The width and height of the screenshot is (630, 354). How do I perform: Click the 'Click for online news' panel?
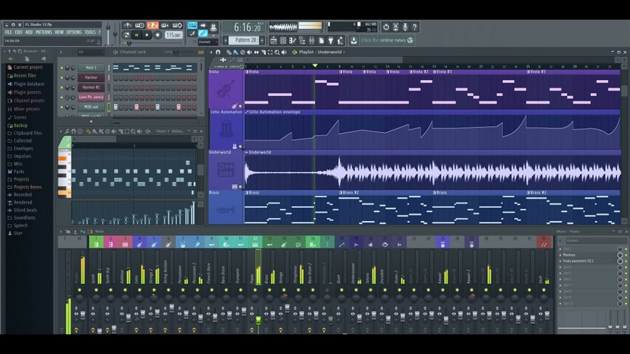coord(386,40)
